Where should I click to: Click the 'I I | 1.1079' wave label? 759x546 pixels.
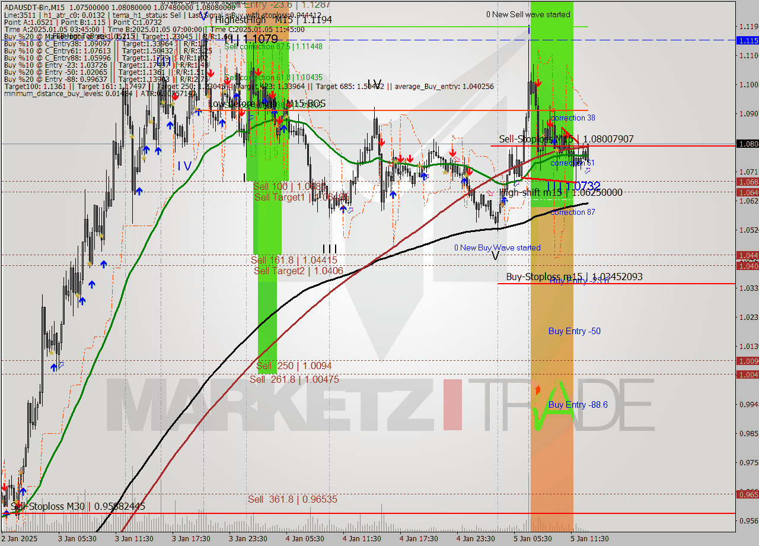[250, 40]
